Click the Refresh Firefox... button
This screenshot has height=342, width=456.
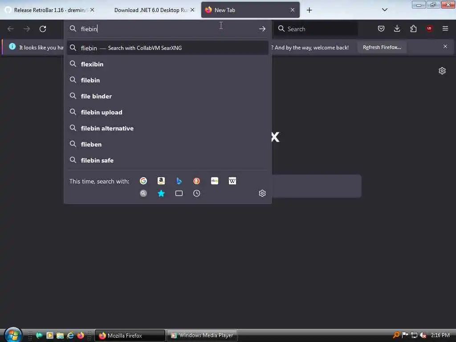click(382, 47)
